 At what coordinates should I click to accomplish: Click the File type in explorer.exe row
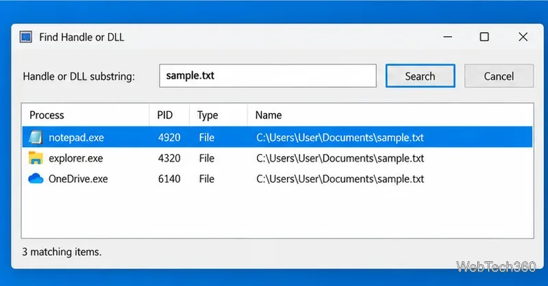tap(207, 158)
